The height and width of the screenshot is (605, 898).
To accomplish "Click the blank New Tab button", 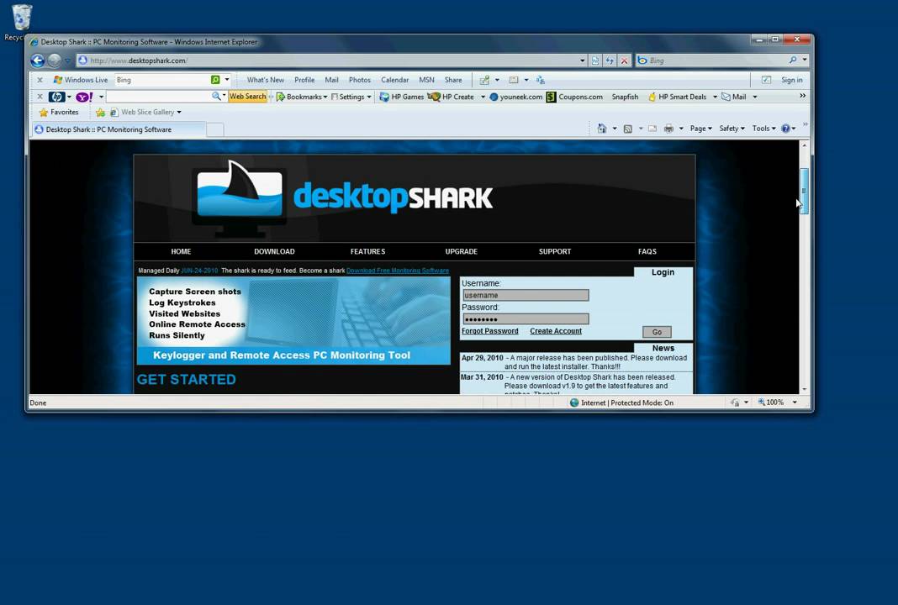I will pyautogui.click(x=214, y=130).
